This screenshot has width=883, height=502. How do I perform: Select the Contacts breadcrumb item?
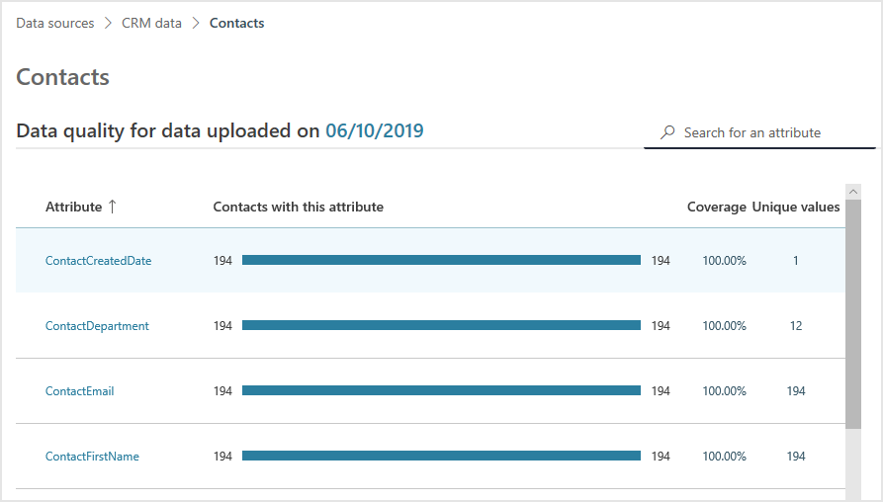236,23
